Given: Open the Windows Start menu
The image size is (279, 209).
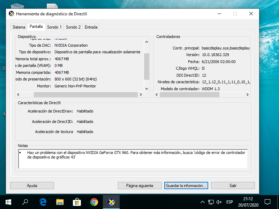Looking at the screenshot, I should click(8, 202).
